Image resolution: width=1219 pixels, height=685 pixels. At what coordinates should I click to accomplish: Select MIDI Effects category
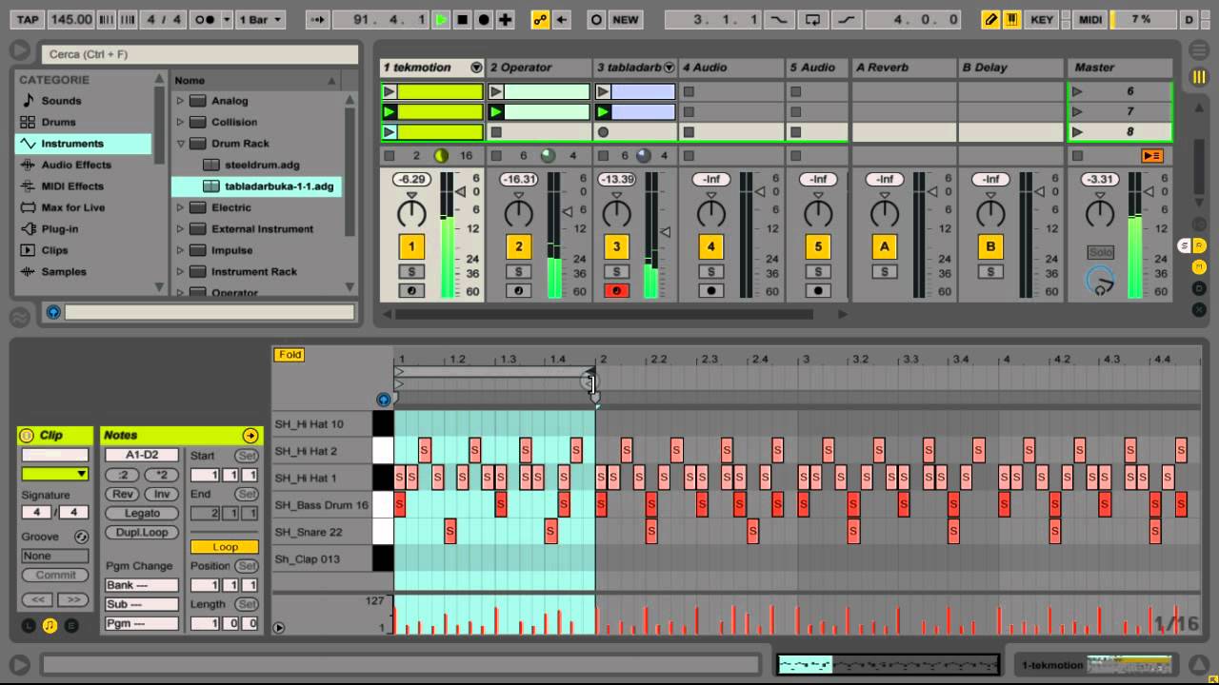point(72,186)
